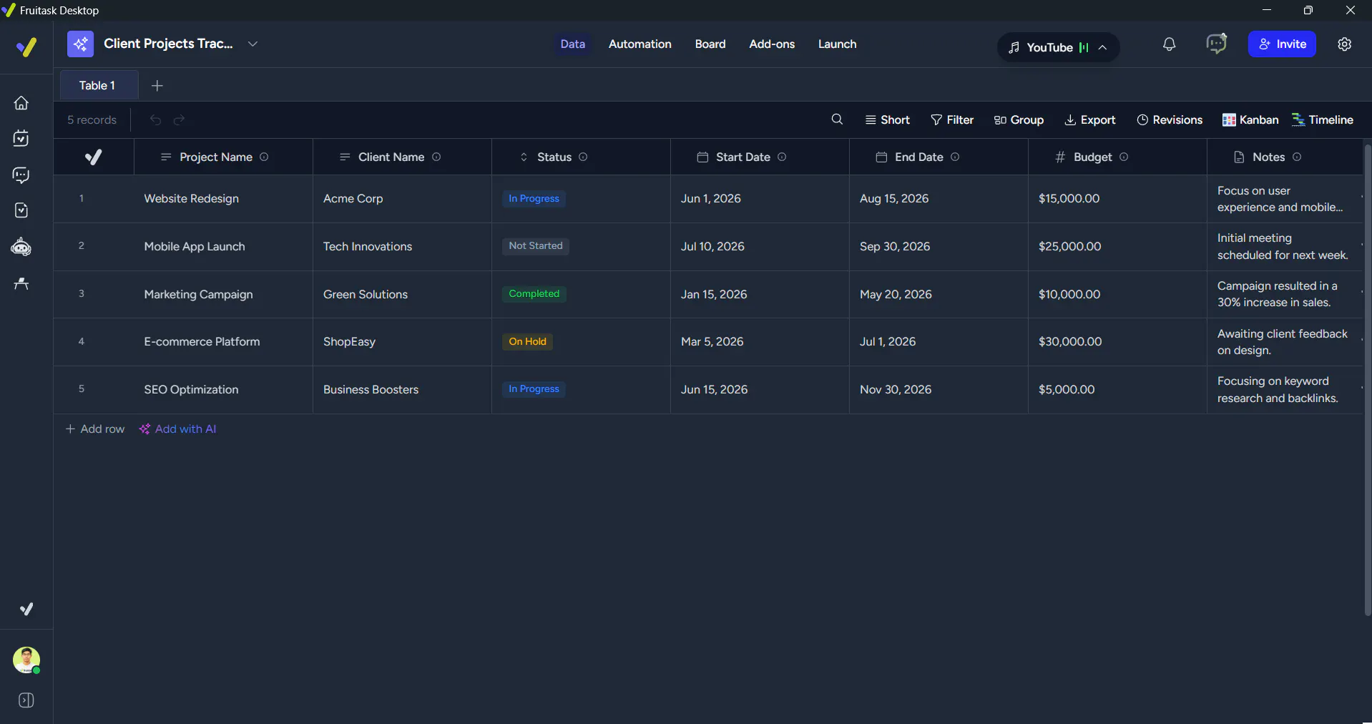Select the Tech Innovations client cell
The image size is (1372, 724).
click(402, 247)
